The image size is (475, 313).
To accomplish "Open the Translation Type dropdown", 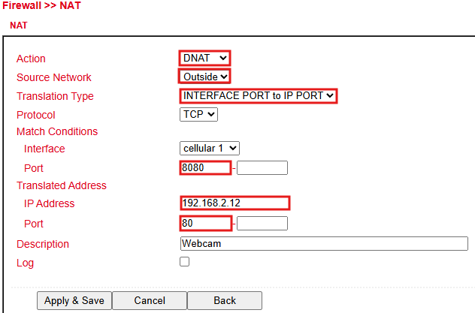I will (258, 95).
